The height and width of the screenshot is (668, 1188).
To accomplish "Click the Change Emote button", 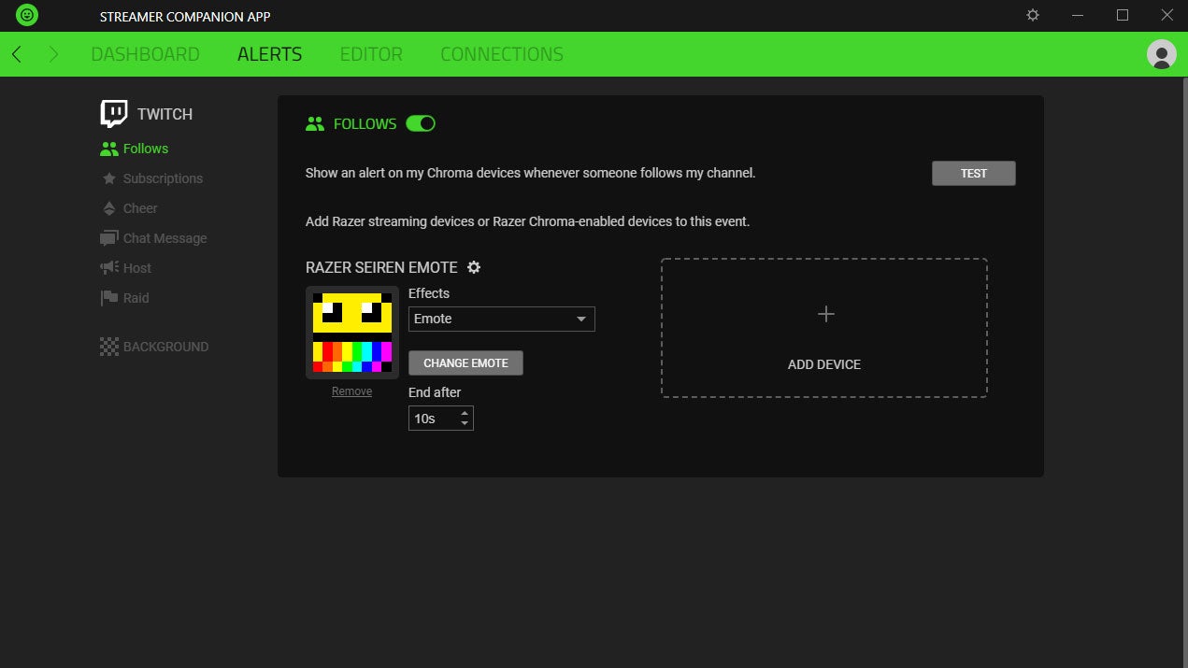I will (465, 362).
